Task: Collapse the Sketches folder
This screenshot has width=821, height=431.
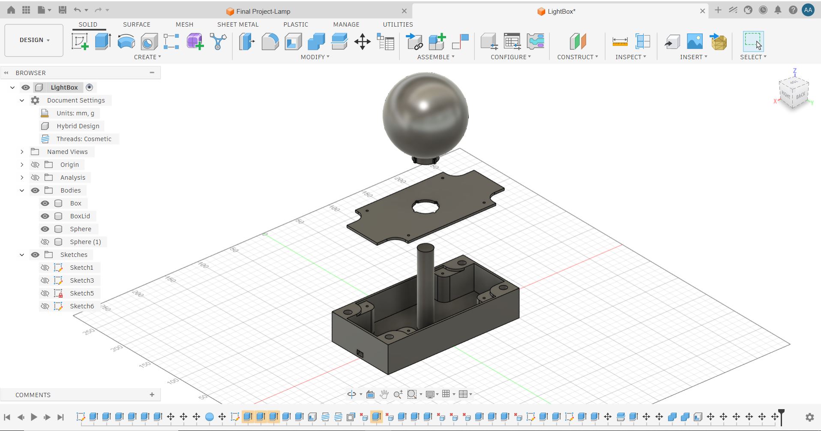Action: [22, 255]
